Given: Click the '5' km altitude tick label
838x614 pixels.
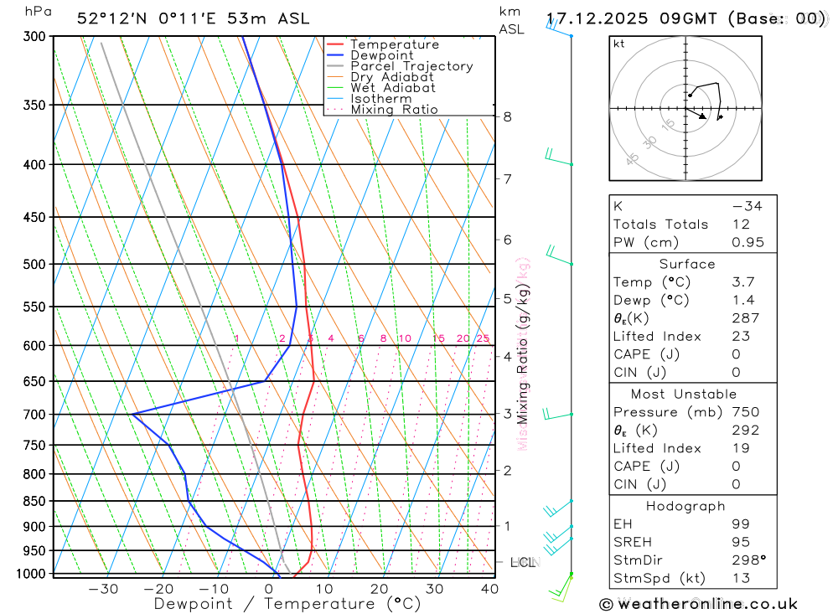Looking at the screenshot, I should click(507, 299).
